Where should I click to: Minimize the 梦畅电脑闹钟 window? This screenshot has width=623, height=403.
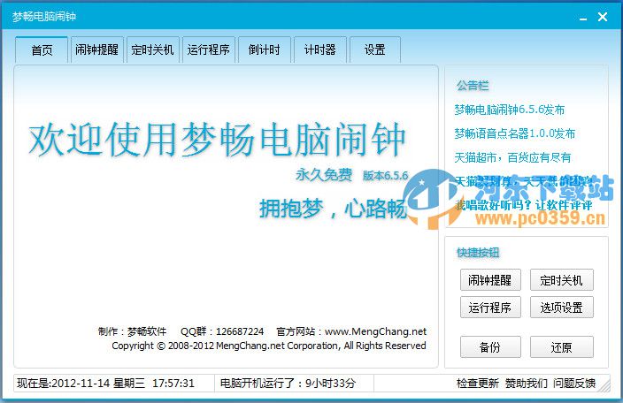coord(583,18)
